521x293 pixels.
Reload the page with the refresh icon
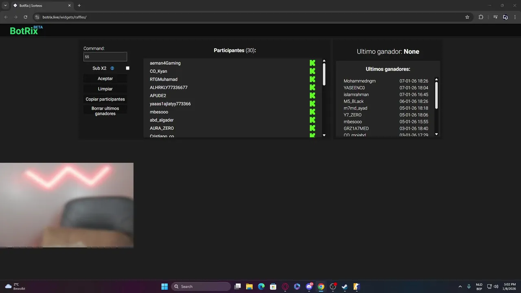pos(25,17)
